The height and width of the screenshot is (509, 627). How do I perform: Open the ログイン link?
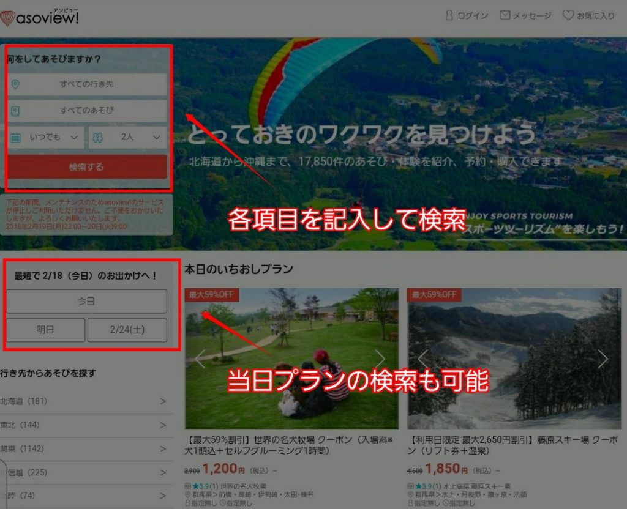click(473, 16)
